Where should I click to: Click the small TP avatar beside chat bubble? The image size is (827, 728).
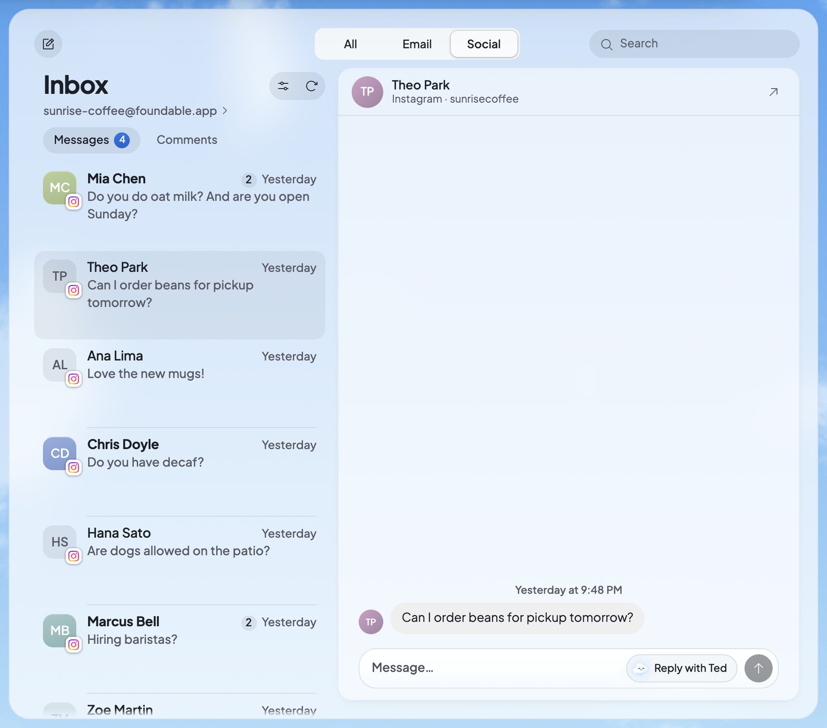371,622
